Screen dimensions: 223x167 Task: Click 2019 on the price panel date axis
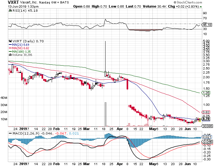23,129
